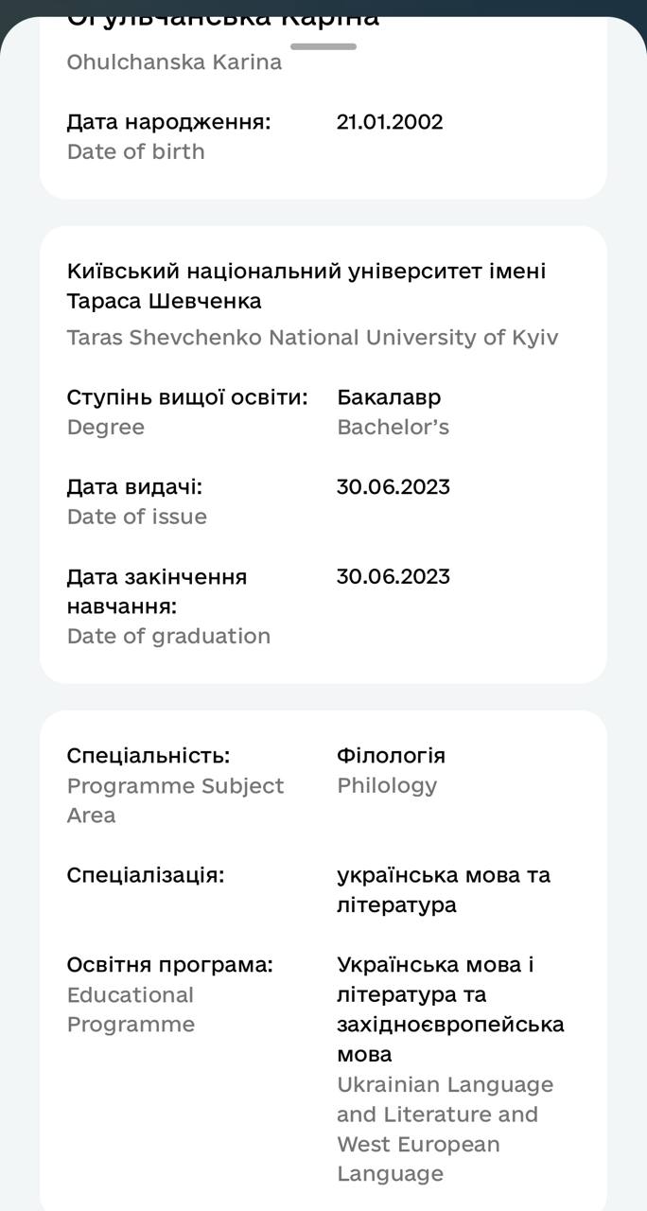The image size is (647, 1211).
Task: Select the 'Бакалавр' degree value
Action: tap(389, 397)
